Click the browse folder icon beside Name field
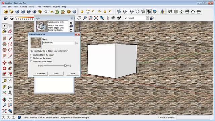Image resolution: width=215 pixels, height=121 pixels. pos(77,43)
